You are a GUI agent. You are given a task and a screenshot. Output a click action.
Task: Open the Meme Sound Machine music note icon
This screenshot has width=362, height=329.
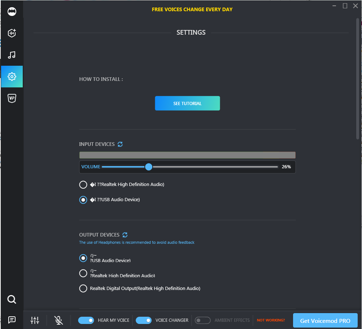tap(12, 55)
